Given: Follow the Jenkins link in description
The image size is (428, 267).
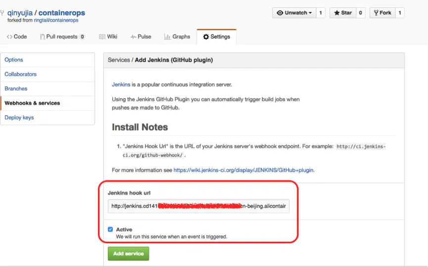Looking at the screenshot, I should coord(121,85).
